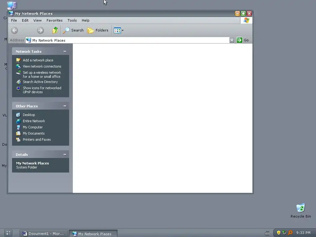
Task: Click My Network Places taskbar button
Action: pyautogui.click(x=93, y=234)
